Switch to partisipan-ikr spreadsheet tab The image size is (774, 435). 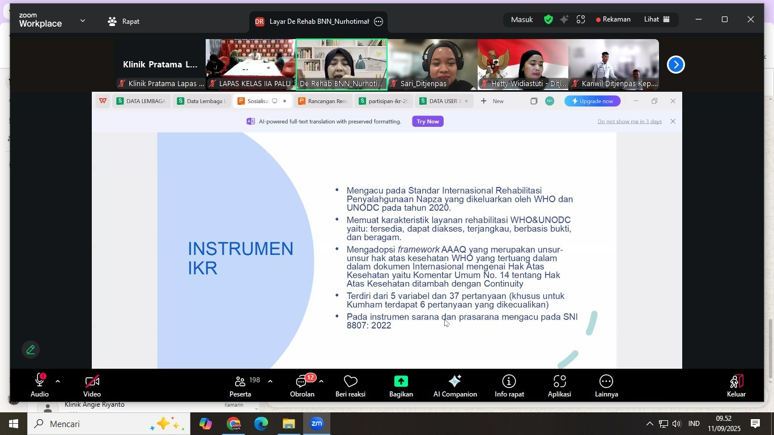click(x=384, y=101)
